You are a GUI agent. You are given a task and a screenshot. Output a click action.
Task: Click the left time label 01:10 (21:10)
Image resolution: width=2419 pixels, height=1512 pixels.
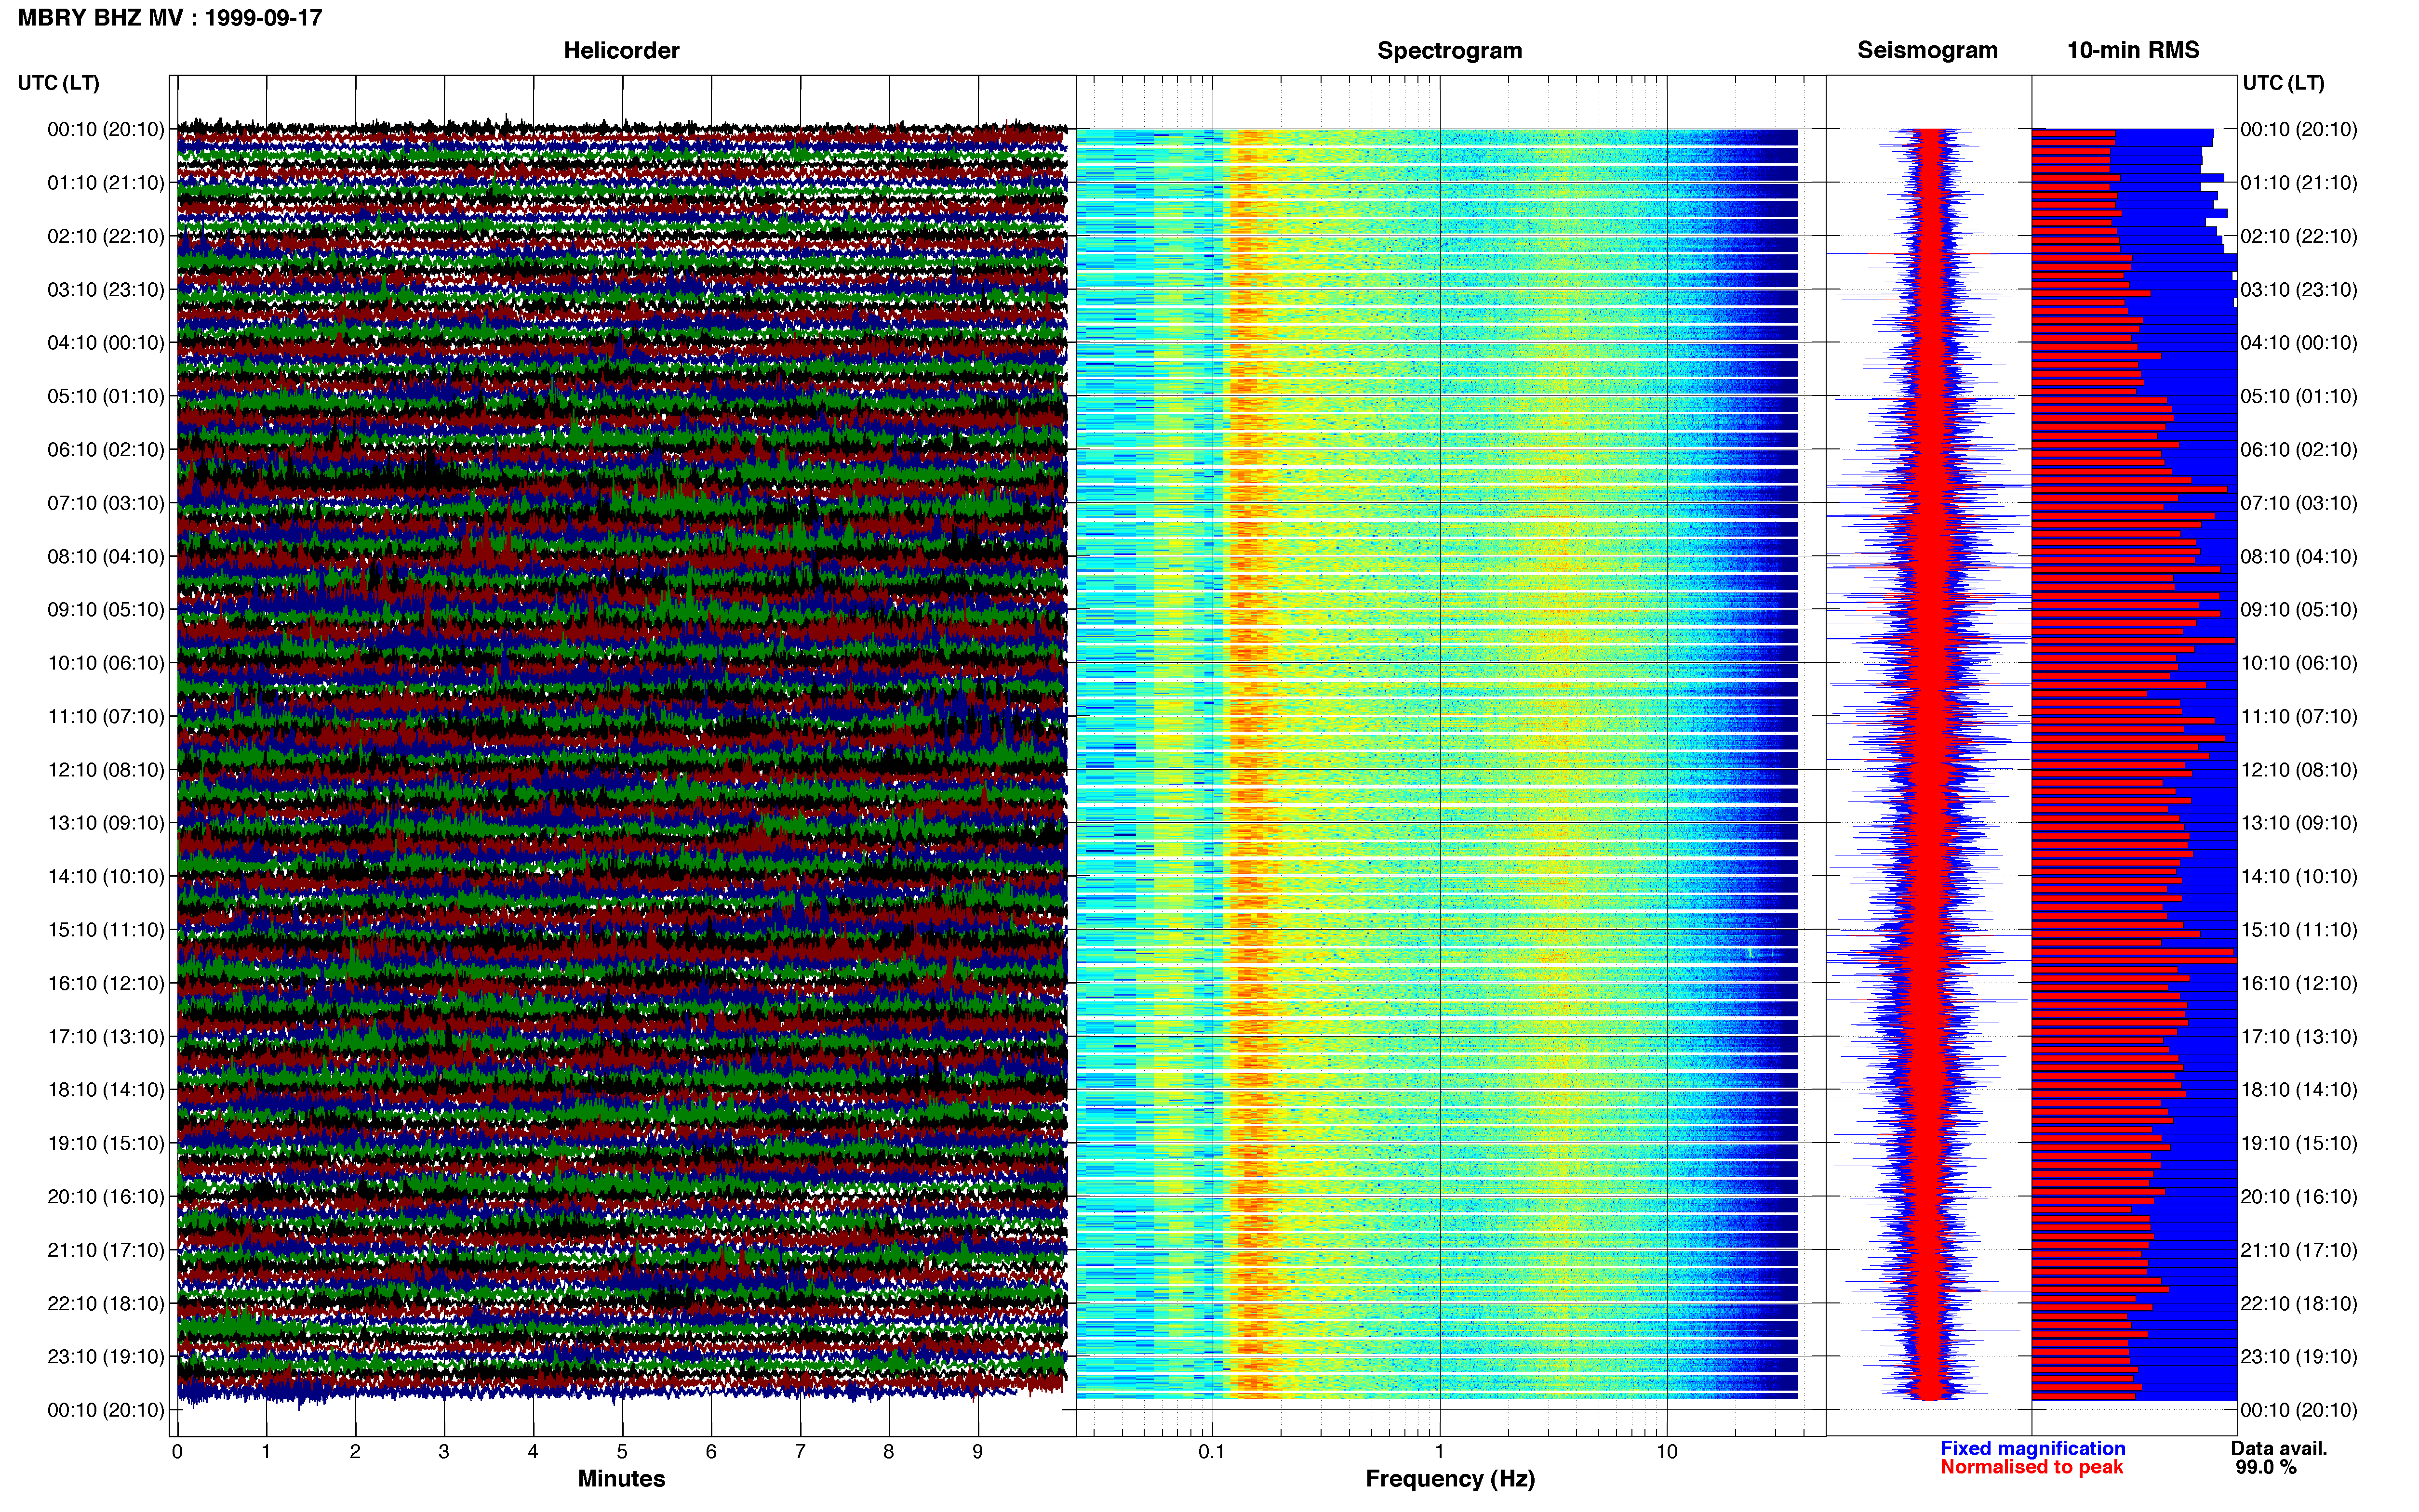click(x=106, y=183)
